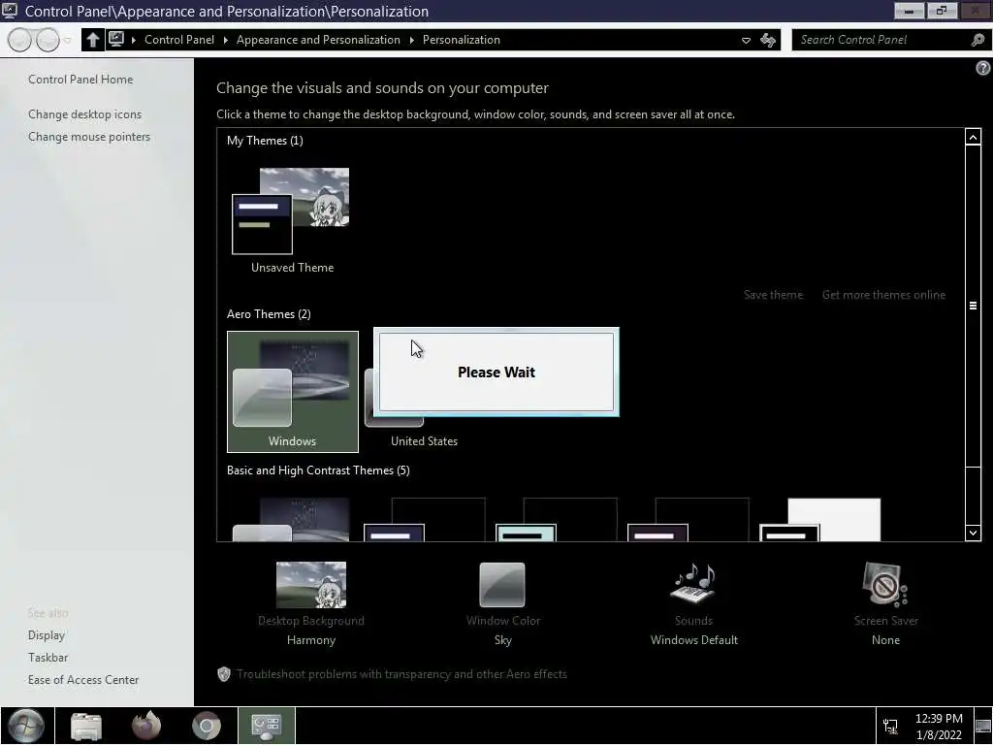Screen dimensions: 993x745
Task: Click the Sounds label
Action: (693, 621)
